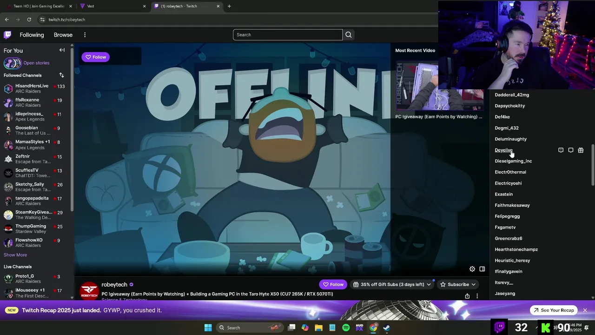Select user Heuristic_heresy
Viewport: 595px width, 335px height.
coord(512,261)
